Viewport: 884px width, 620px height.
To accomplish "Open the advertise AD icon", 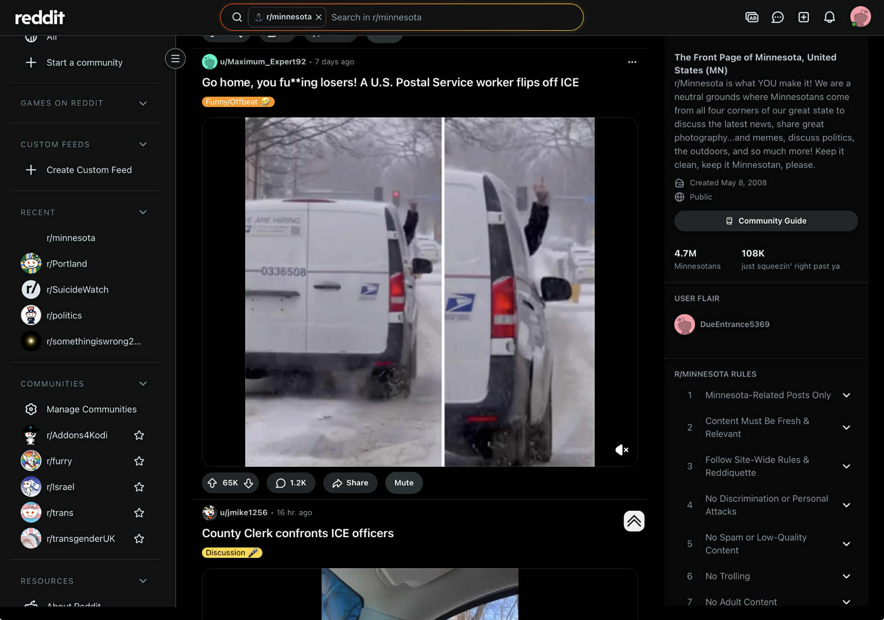I will pyautogui.click(x=751, y=17).
